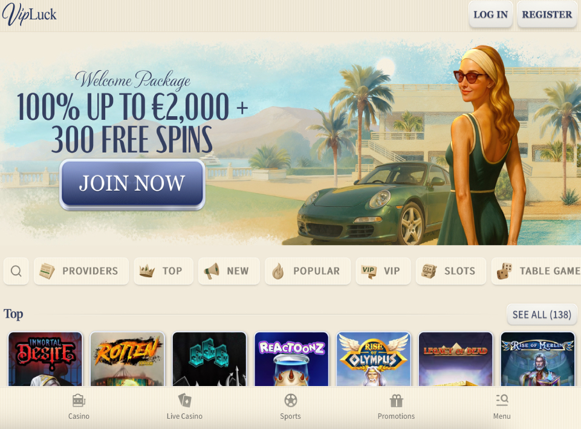Open the Reactoonz game thumbnail
The image size is (581, 429).
pos(291,359)
